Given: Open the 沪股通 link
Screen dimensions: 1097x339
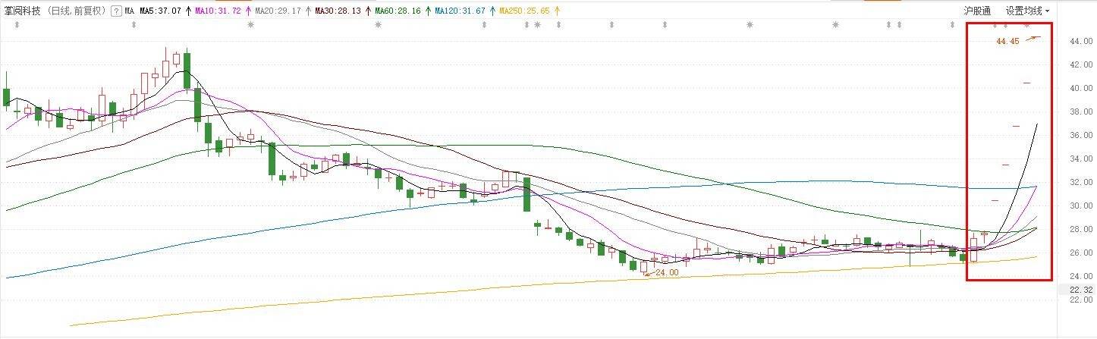Looking at the screenshot, I should tap(976, 11).
